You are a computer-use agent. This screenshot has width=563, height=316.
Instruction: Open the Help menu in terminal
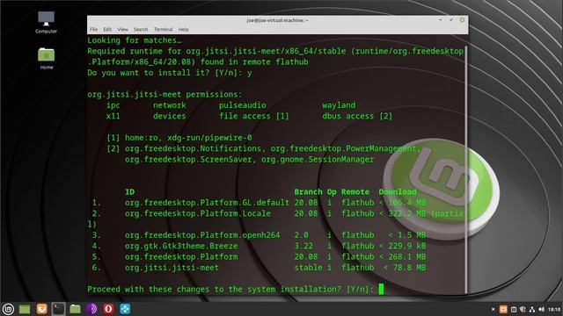coord(183,29)
